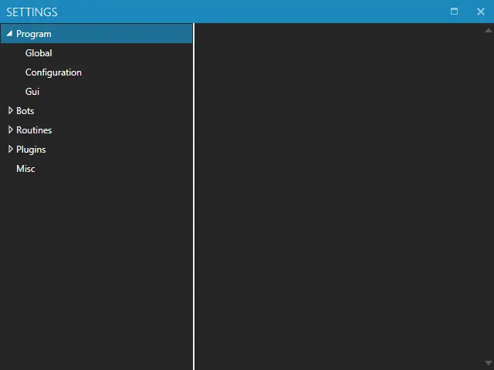Select the Gui settings entry

(x=32, y=92)
